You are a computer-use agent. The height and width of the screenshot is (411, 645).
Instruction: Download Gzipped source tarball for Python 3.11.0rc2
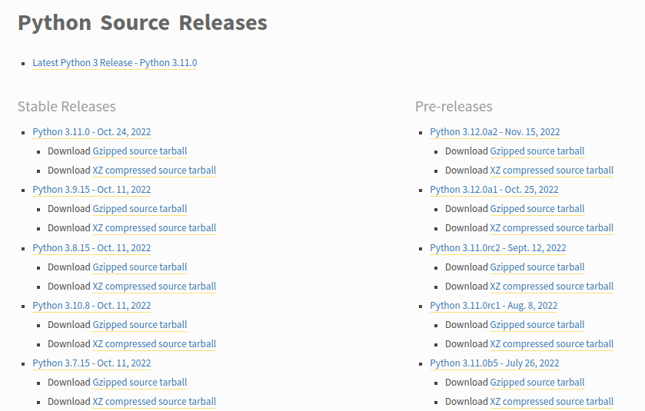click(537, 267)
